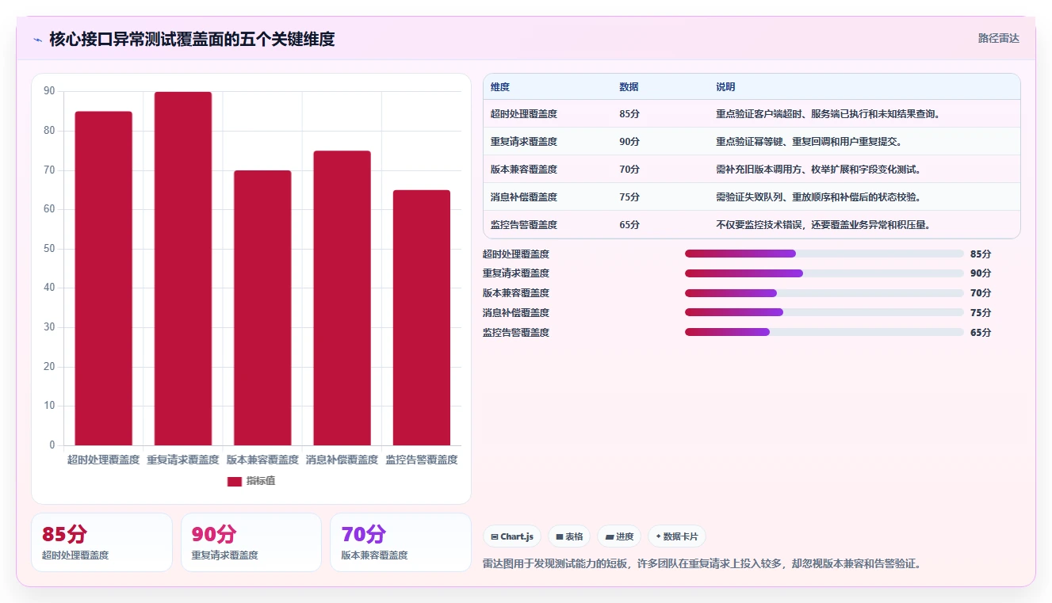Click the 数据卡片 tag chip

pos(676,536)
